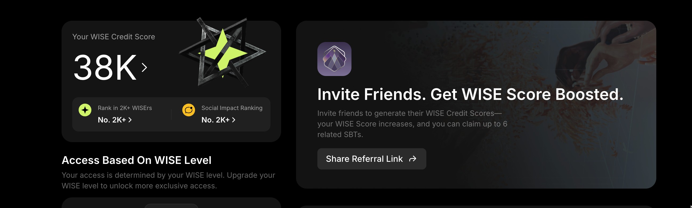This screenshot has width=692, height=208.
Task: Click the "Access Based On WISE Level" heading
Action: pyautogui.click(x=136, y=160)
